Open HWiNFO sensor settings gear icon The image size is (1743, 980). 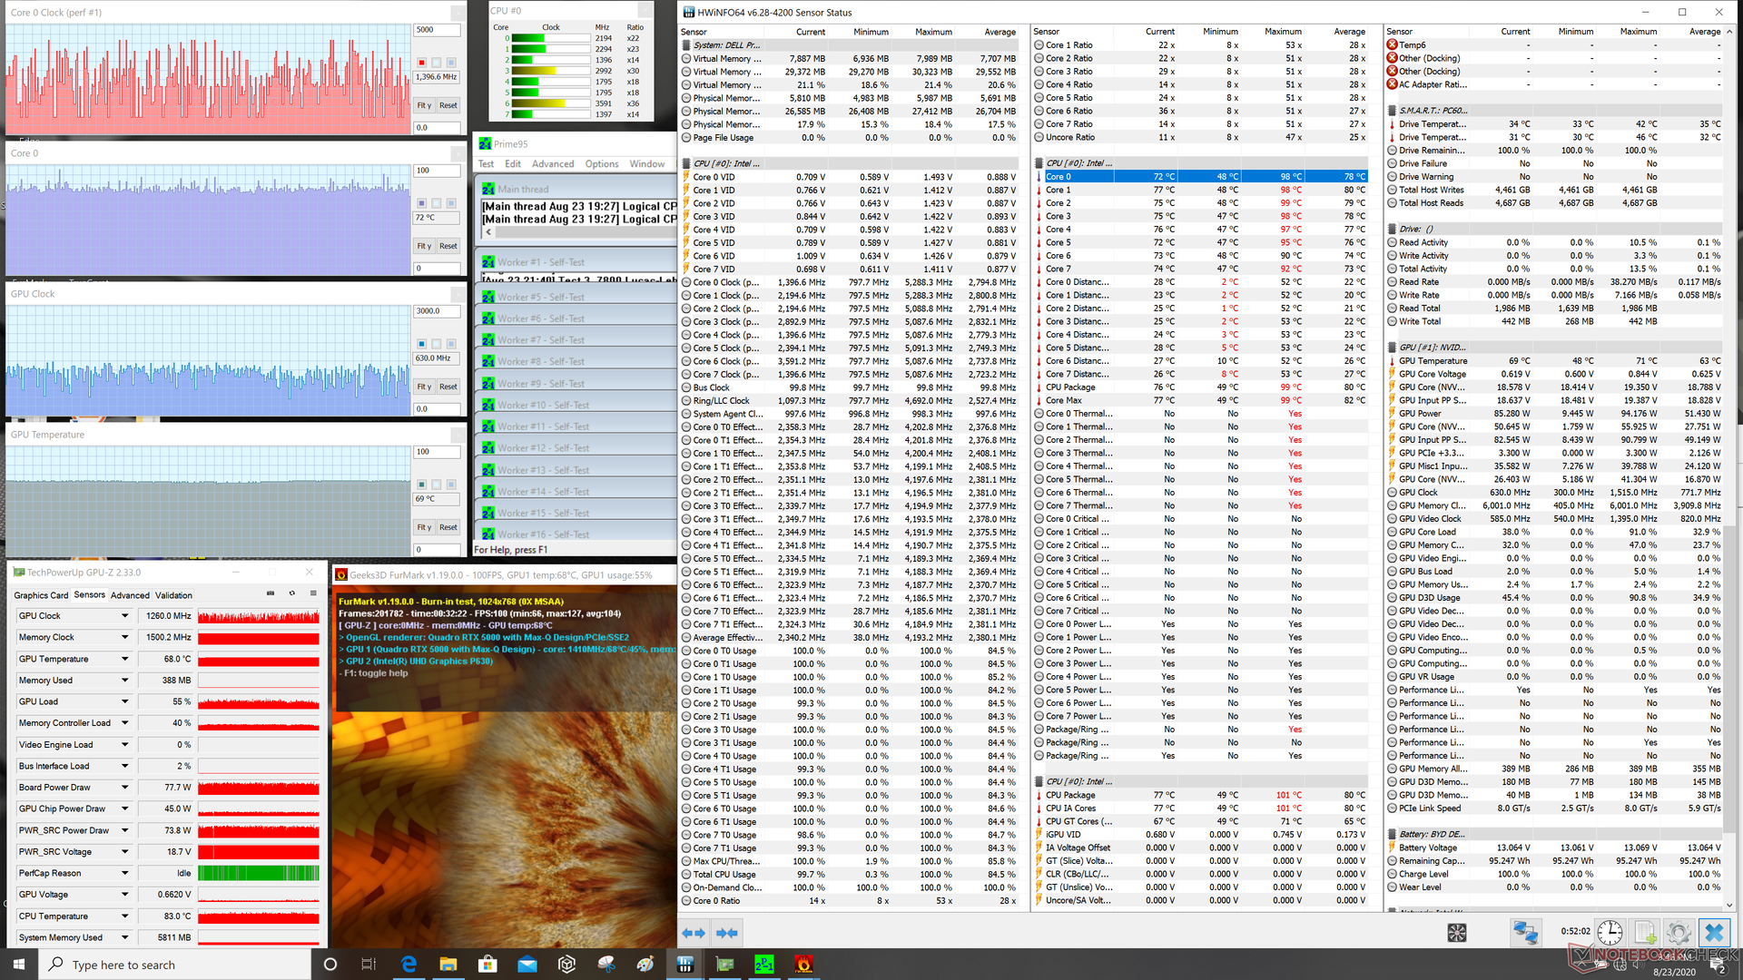1679,932
